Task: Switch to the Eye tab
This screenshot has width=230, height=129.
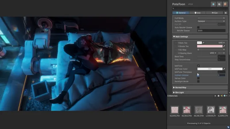Action: 214,13
